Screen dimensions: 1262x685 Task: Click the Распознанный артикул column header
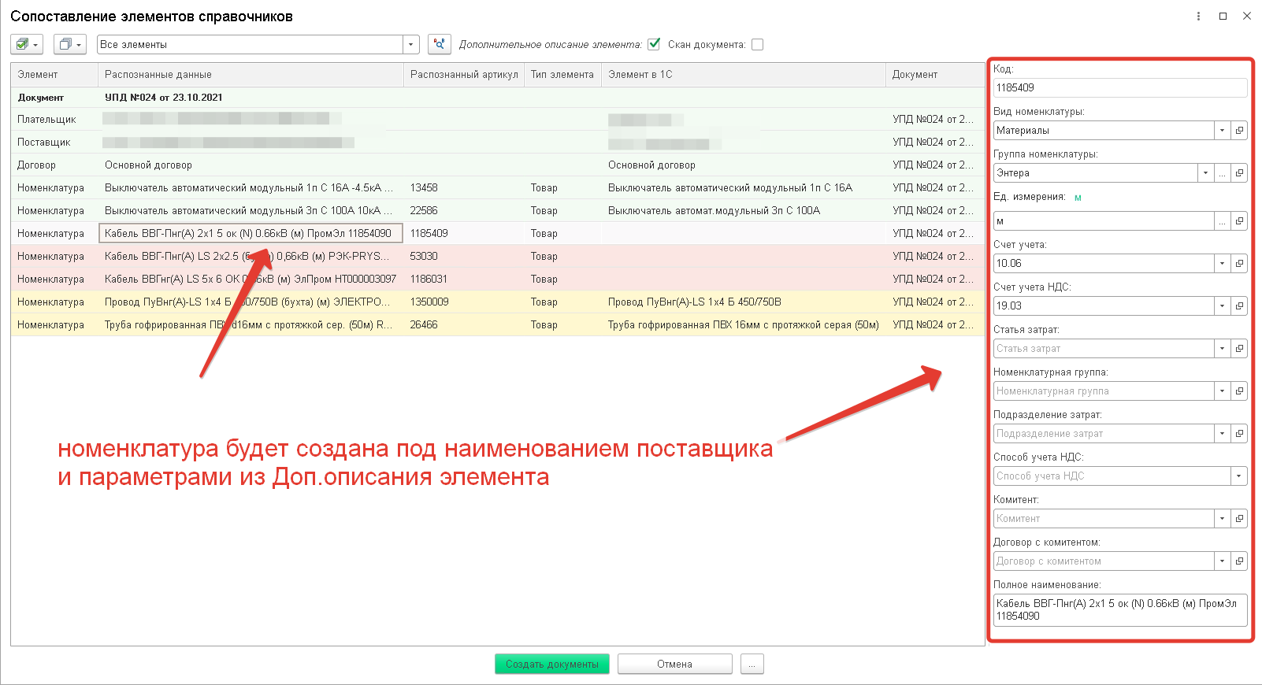click(x=464, y=75)
